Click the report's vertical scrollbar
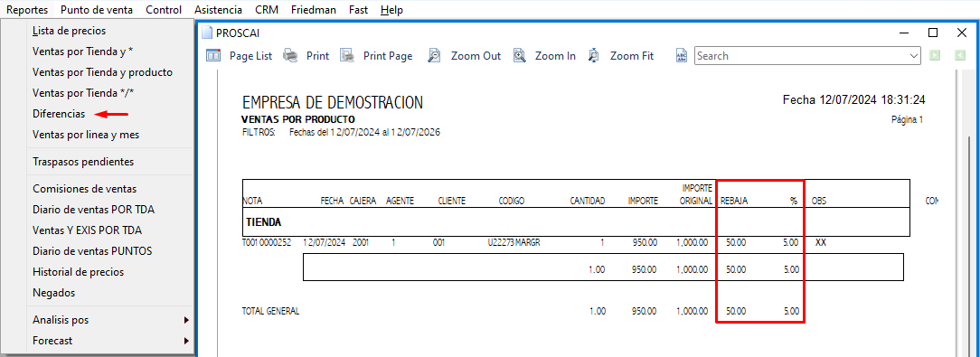The width and height of the screenshot is (980, 357). click(969, 212)
